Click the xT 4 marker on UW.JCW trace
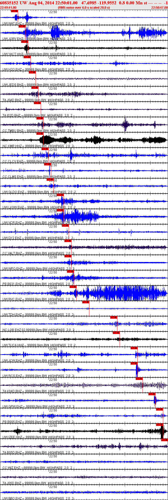 [134, 348]
